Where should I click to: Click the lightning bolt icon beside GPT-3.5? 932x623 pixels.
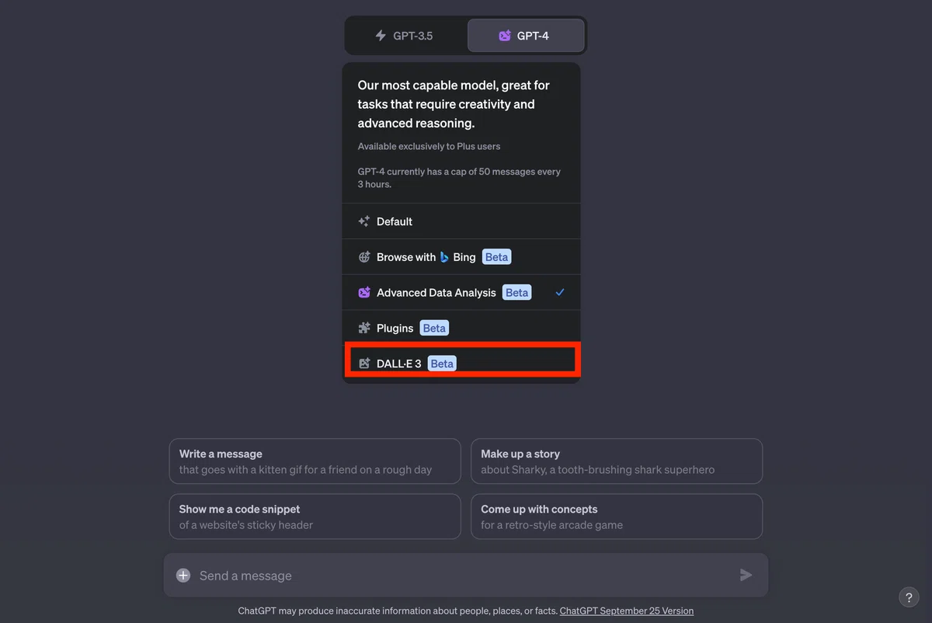381,36
